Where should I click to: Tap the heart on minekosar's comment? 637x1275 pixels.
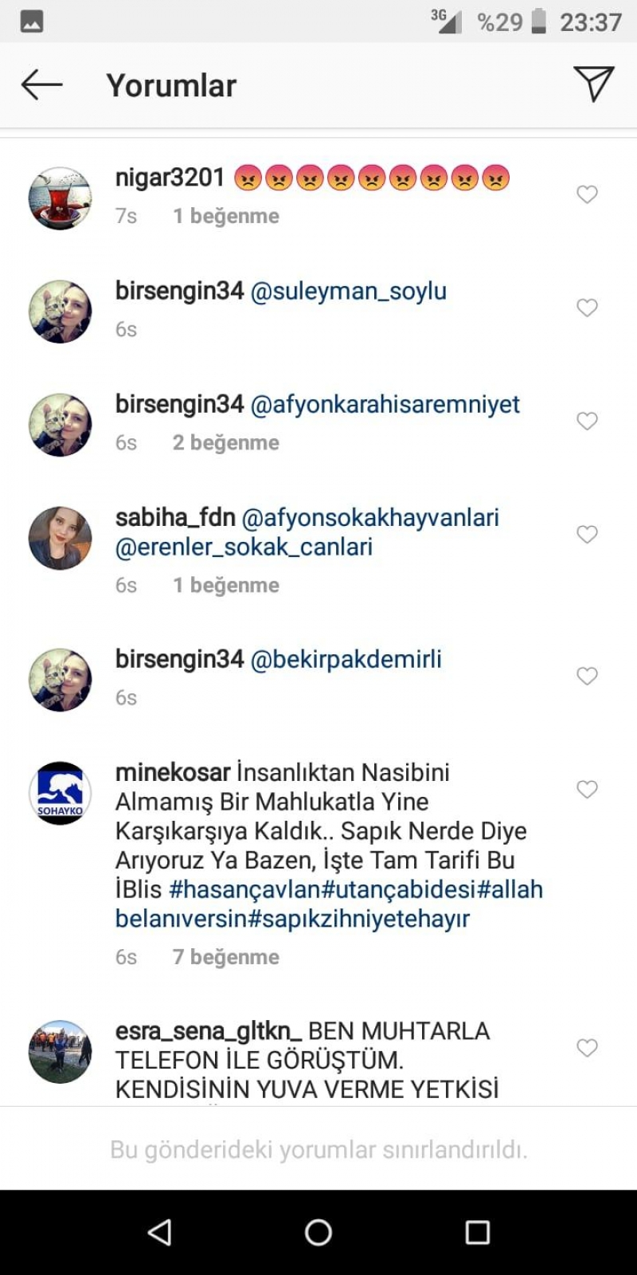587,789
